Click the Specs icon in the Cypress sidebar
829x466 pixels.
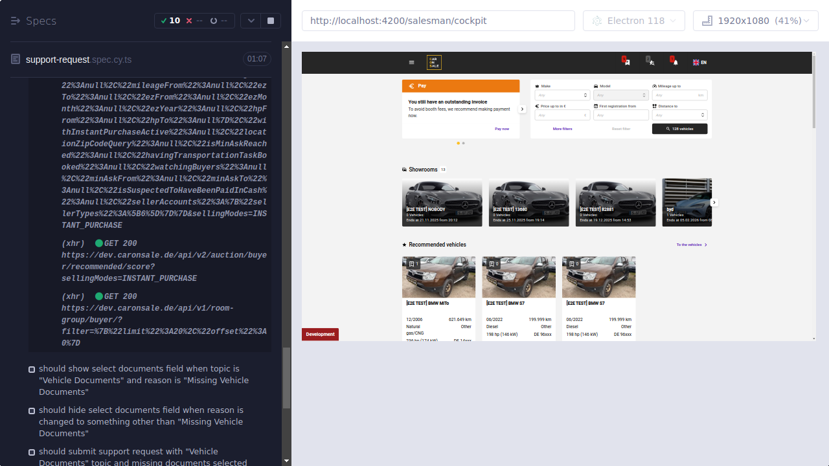(15, 21)
